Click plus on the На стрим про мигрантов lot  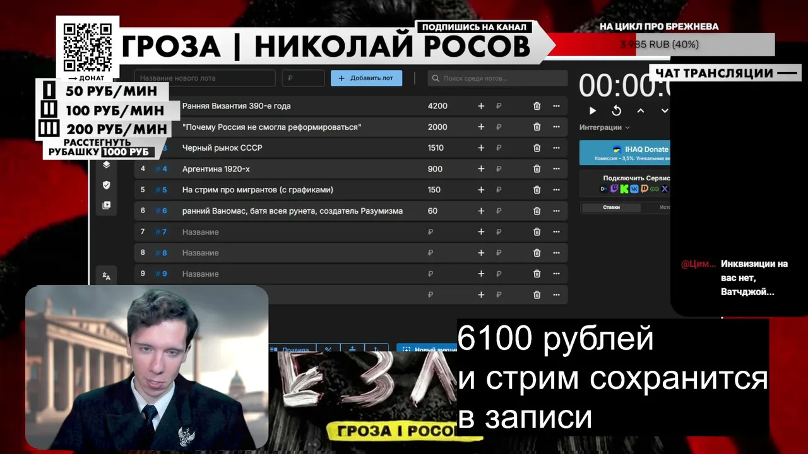tap(481, 190)
